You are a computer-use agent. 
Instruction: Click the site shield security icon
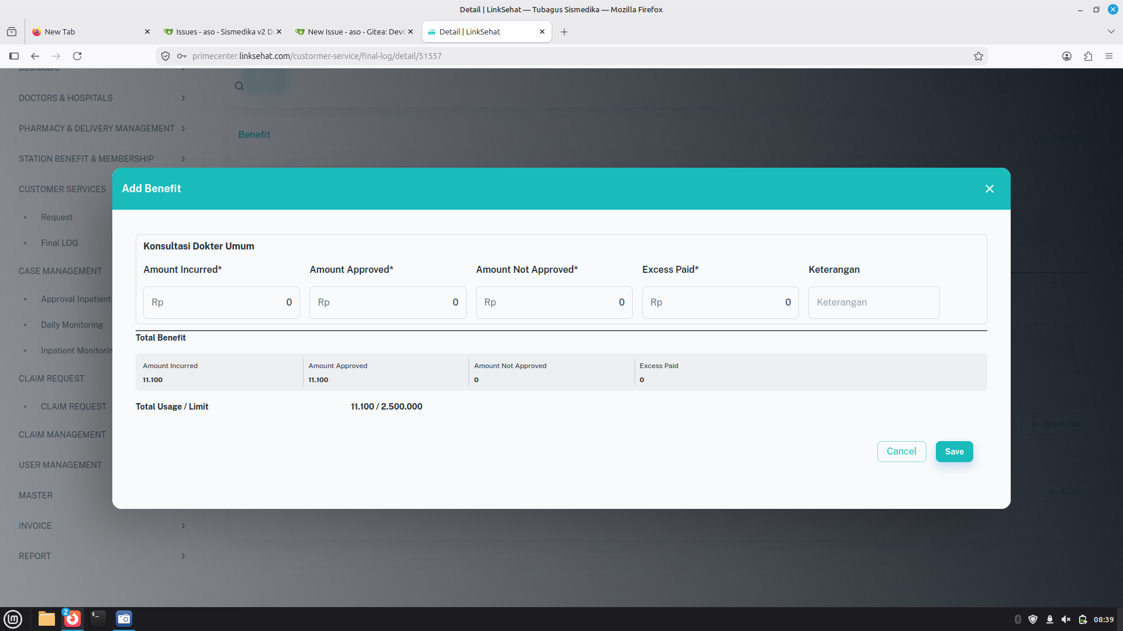click(x=166, y=56)
